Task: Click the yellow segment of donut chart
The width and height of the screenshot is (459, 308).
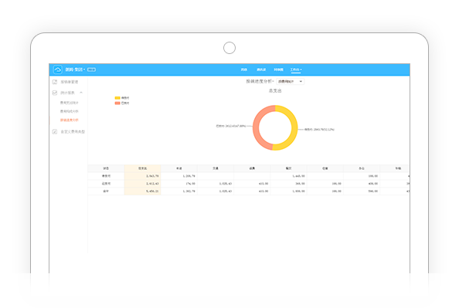Action: click(294, 129)
